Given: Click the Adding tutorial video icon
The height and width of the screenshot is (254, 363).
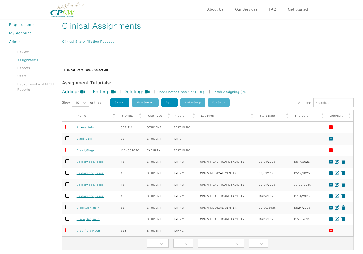Looking at the screenshot, I should [83, 92].
